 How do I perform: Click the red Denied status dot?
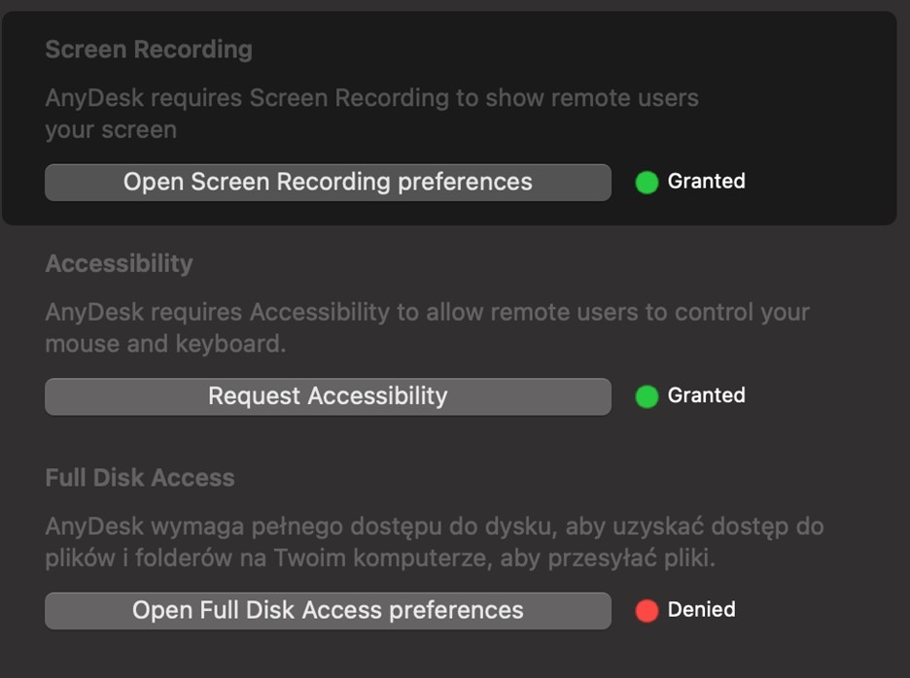647,611
